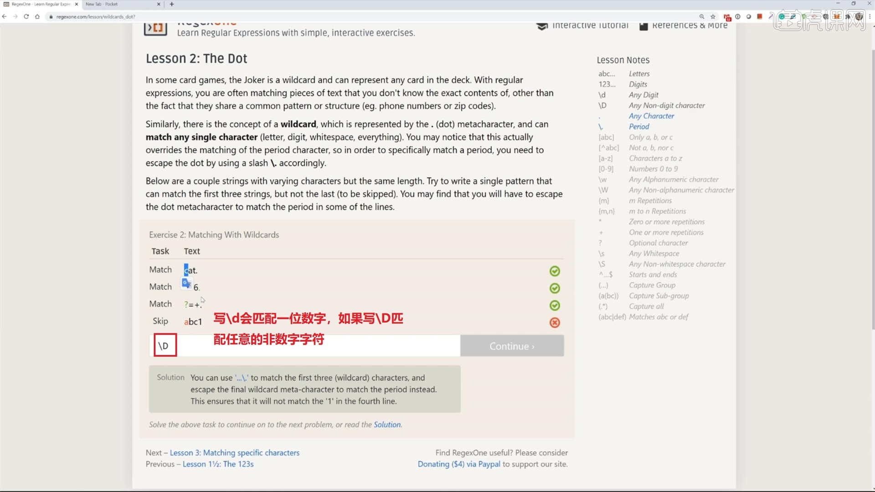
Task: Open the Gmail checker extension
Action: pos(727,17)
